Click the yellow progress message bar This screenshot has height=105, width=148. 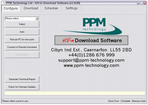[75, 93]
